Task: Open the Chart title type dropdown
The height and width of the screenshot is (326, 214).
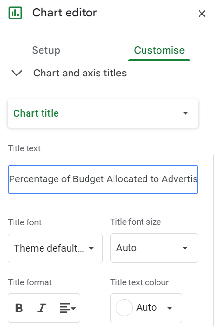Action: [x=103, y=113]
